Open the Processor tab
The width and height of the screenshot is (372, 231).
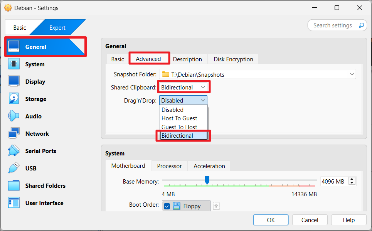(x=169, y=166)
